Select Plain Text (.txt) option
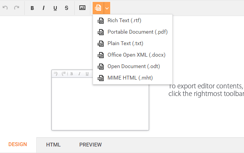 [x=125, y=44]
